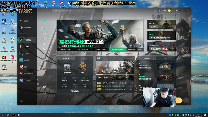Select the highlighted green banner slide tab
The image size is (208, 117).
[x=118, y=49]
